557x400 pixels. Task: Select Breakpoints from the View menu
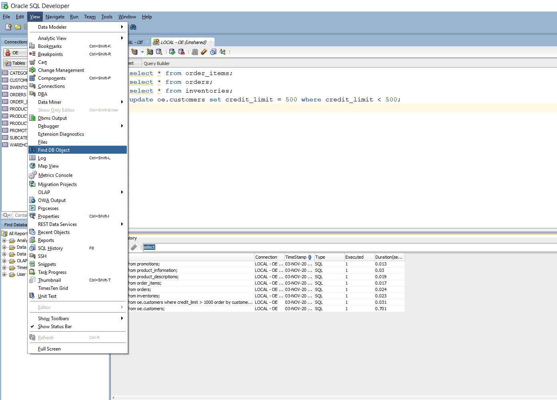click(78, 54)
